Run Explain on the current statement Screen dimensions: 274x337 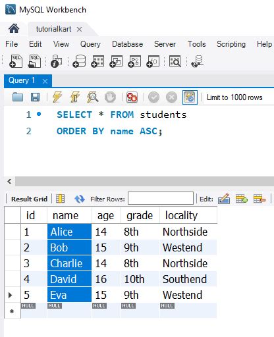point(93,97)
